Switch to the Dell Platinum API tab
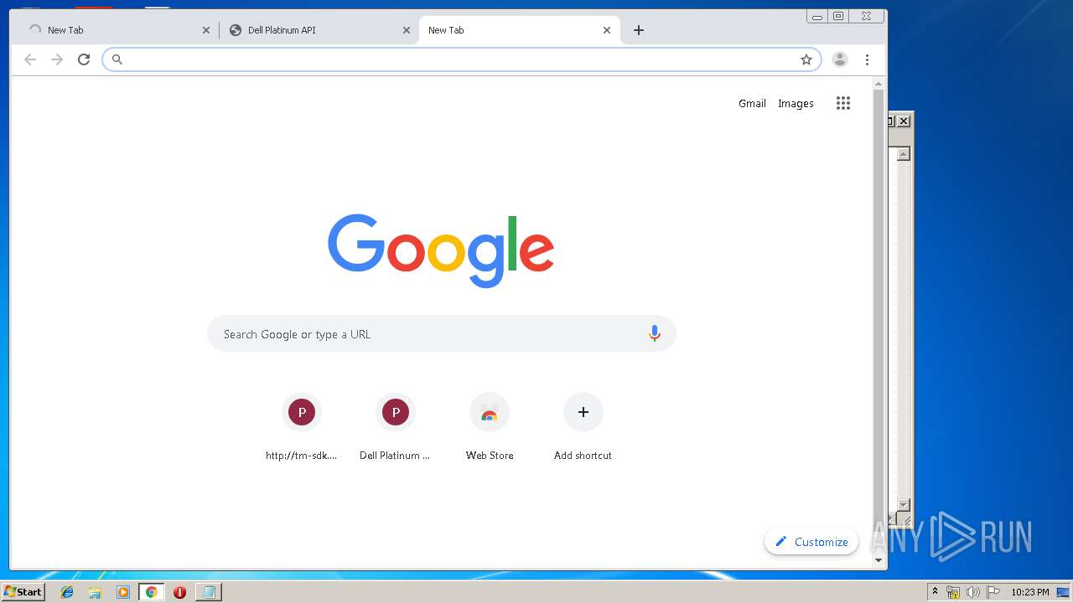The width and height of the screenshot is (1073, 603). click(319, 30)
